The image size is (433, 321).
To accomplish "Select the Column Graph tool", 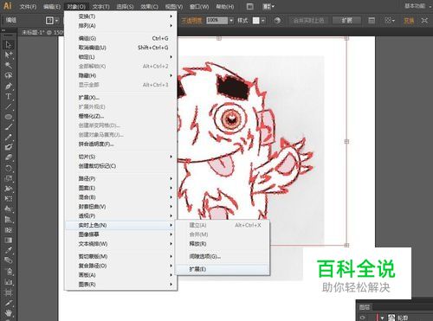I will tap(9, 282).
